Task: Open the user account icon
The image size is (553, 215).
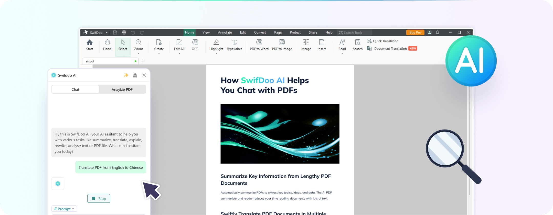Action: pos(430,33)
